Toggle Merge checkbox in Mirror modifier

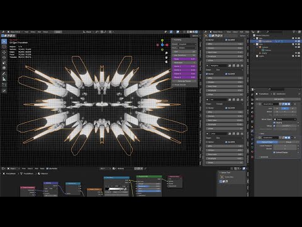(x=274, y=125)
